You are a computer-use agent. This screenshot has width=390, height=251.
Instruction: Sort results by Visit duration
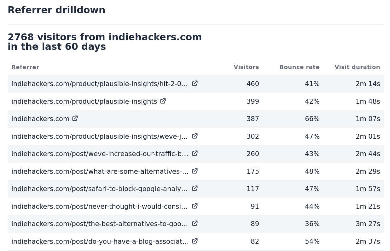tap(357, 67)
